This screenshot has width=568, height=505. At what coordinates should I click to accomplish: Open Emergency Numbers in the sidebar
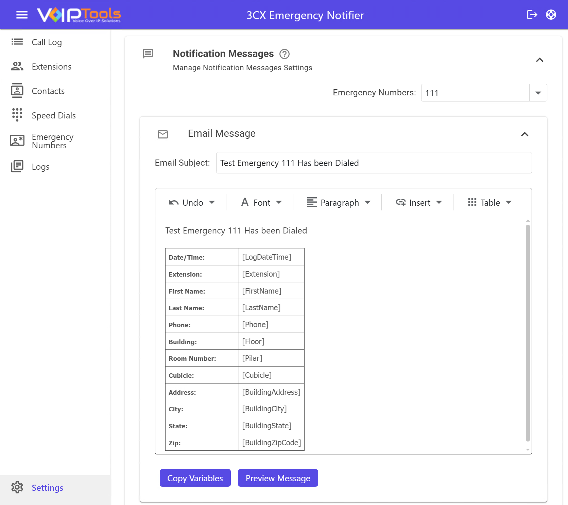(x=52, y=141)
